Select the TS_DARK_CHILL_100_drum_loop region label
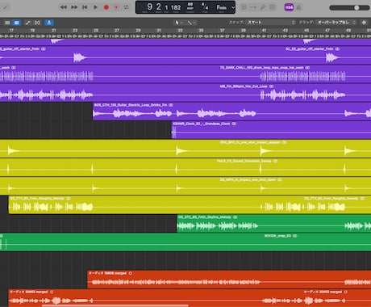Viewport: 371px width, 307px height. 262,68
